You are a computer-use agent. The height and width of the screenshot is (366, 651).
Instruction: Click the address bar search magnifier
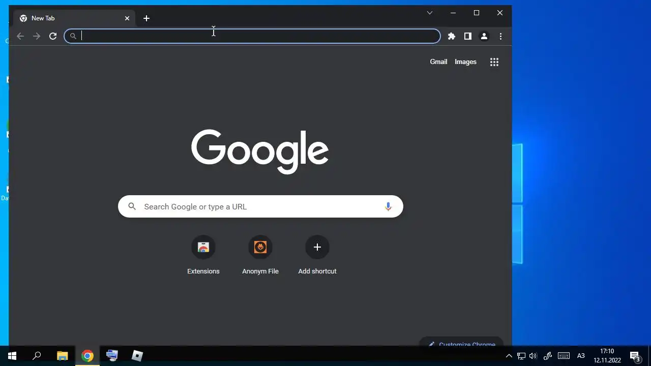point(73,36)
